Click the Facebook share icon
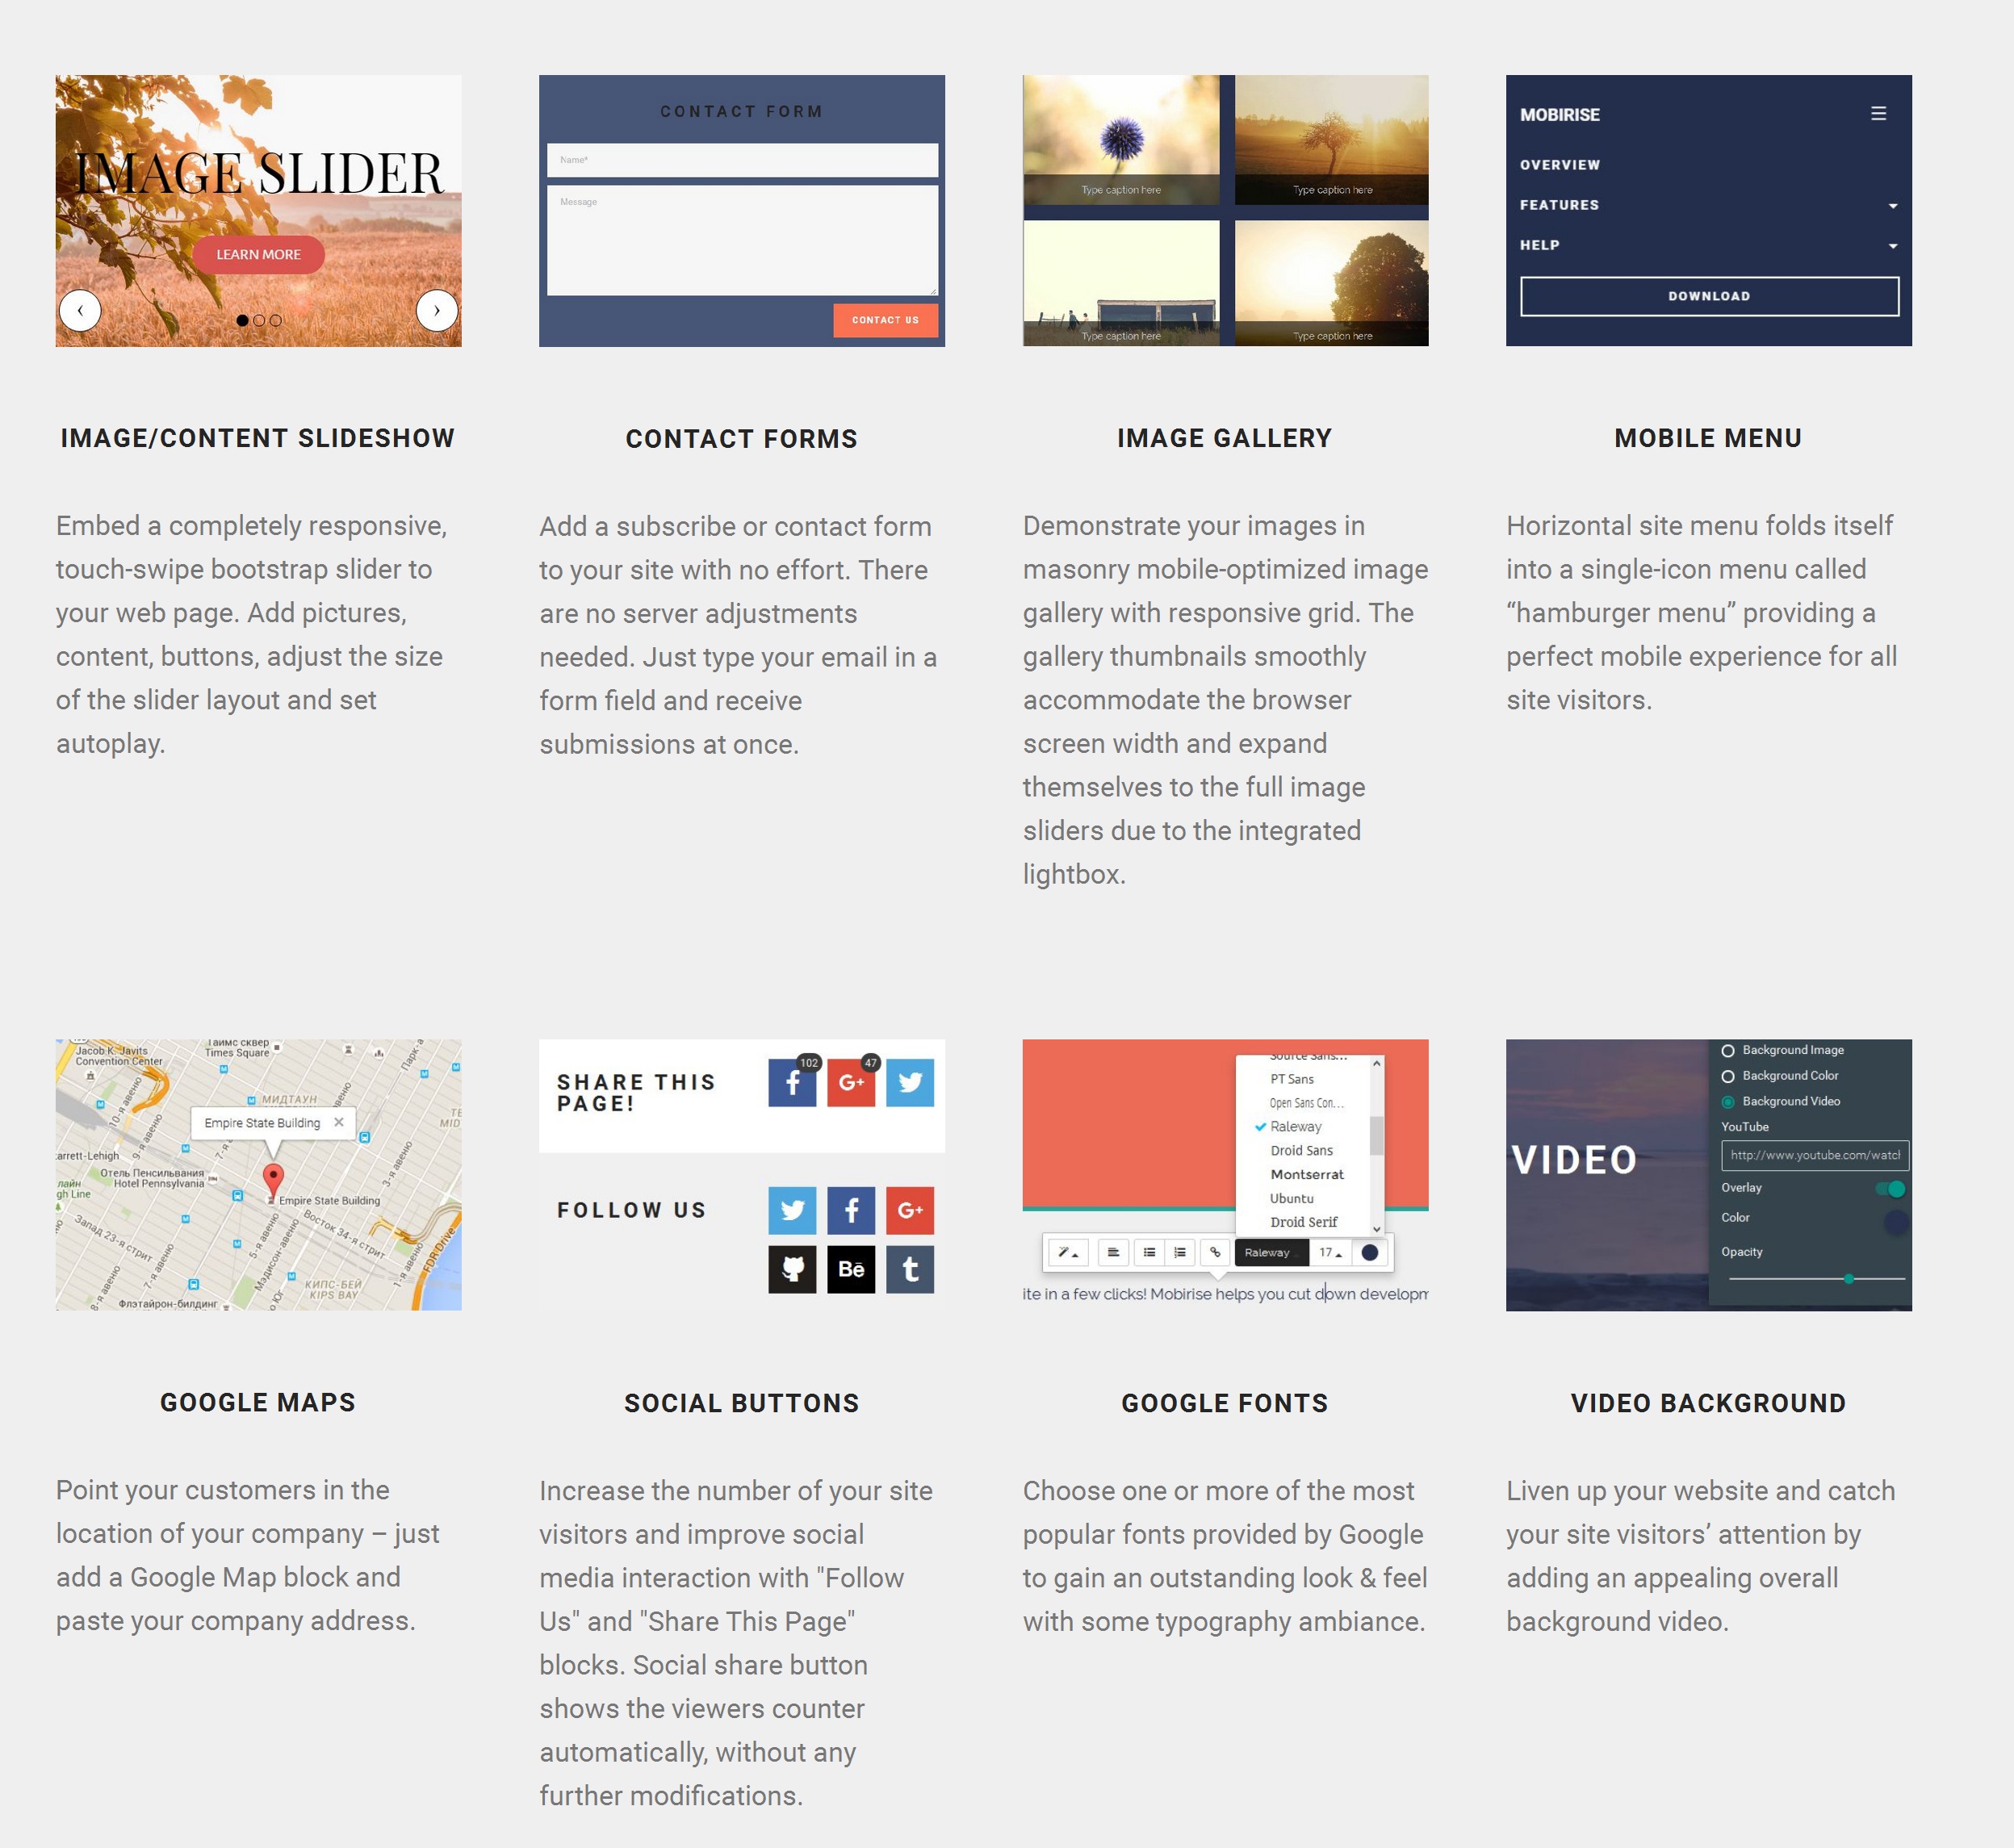Screen dimensions: 2014x1848 pyautogui.click(x=793, y=1084)
